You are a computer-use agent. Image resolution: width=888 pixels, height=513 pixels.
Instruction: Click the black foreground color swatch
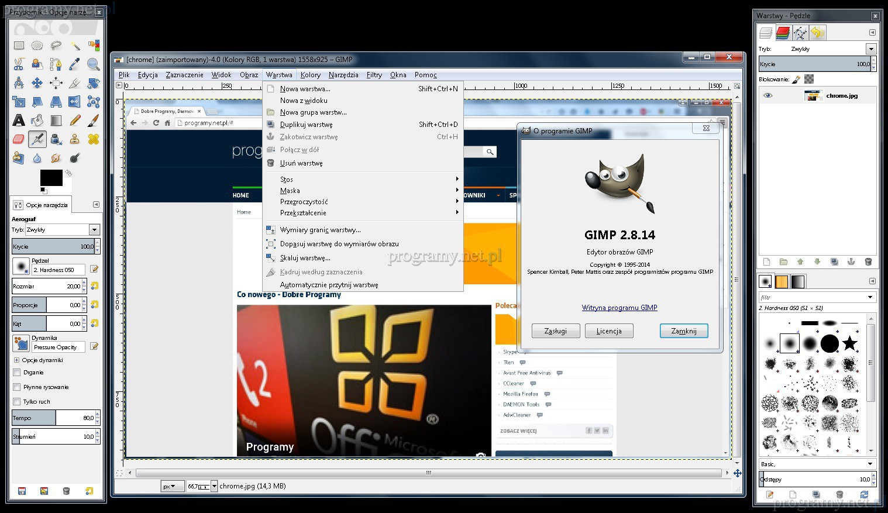[51, 177]
